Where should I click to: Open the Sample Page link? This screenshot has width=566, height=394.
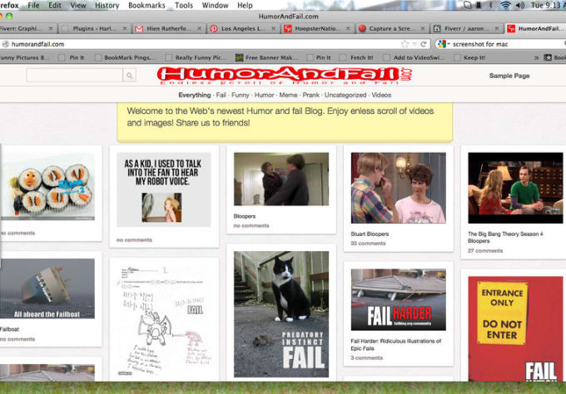[x=509, y=76]
